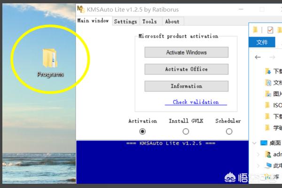This screenshot has height=188, width=282.
Task: Select the ISO folder in Explorer
Action: 274,105
